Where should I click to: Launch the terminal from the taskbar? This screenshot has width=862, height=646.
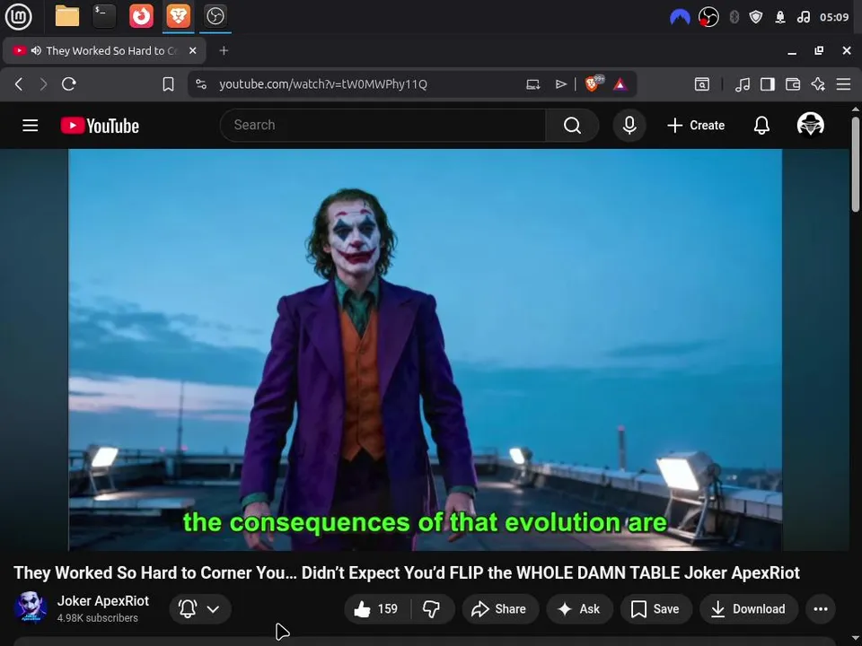pyautogui.click(x=103, y=16)
